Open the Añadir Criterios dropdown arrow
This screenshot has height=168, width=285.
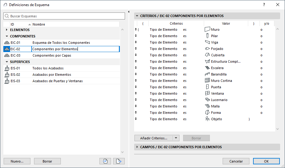click(176, 138)
